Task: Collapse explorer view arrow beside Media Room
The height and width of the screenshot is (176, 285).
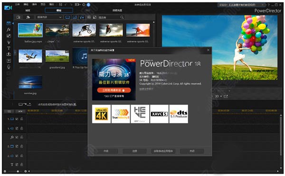Action: pyautogui.click(x=13, y=23)
